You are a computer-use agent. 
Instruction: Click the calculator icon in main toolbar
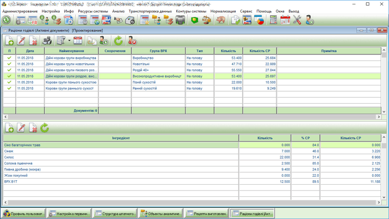click(273, 20)
